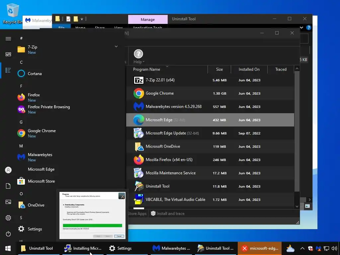Image resolution: width=340 pixels, height=255 pixels.
Task: Open the Quick Access Toolbar dropdown arrow
Action: point(82,19)
